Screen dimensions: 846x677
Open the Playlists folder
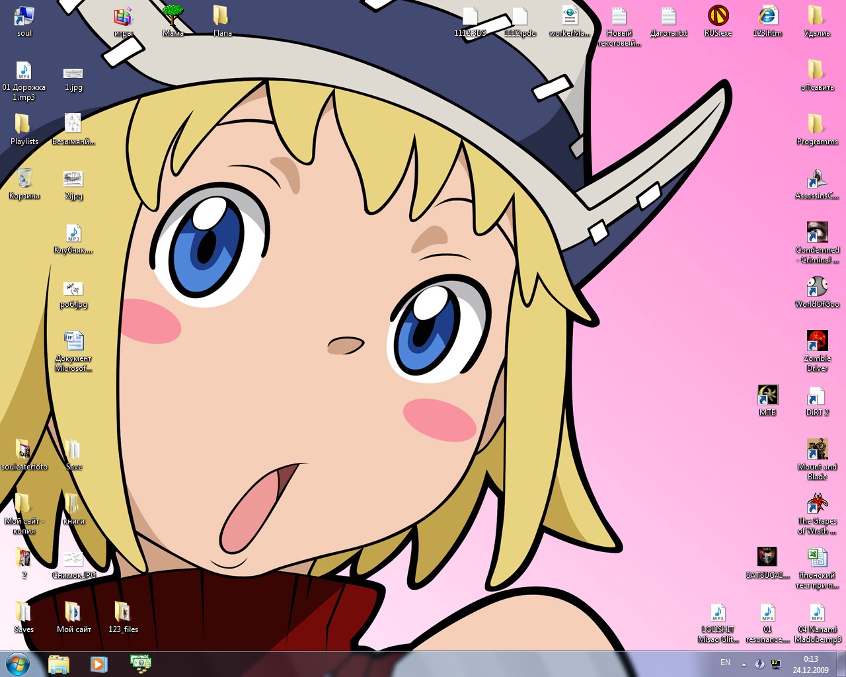[24, 129]
